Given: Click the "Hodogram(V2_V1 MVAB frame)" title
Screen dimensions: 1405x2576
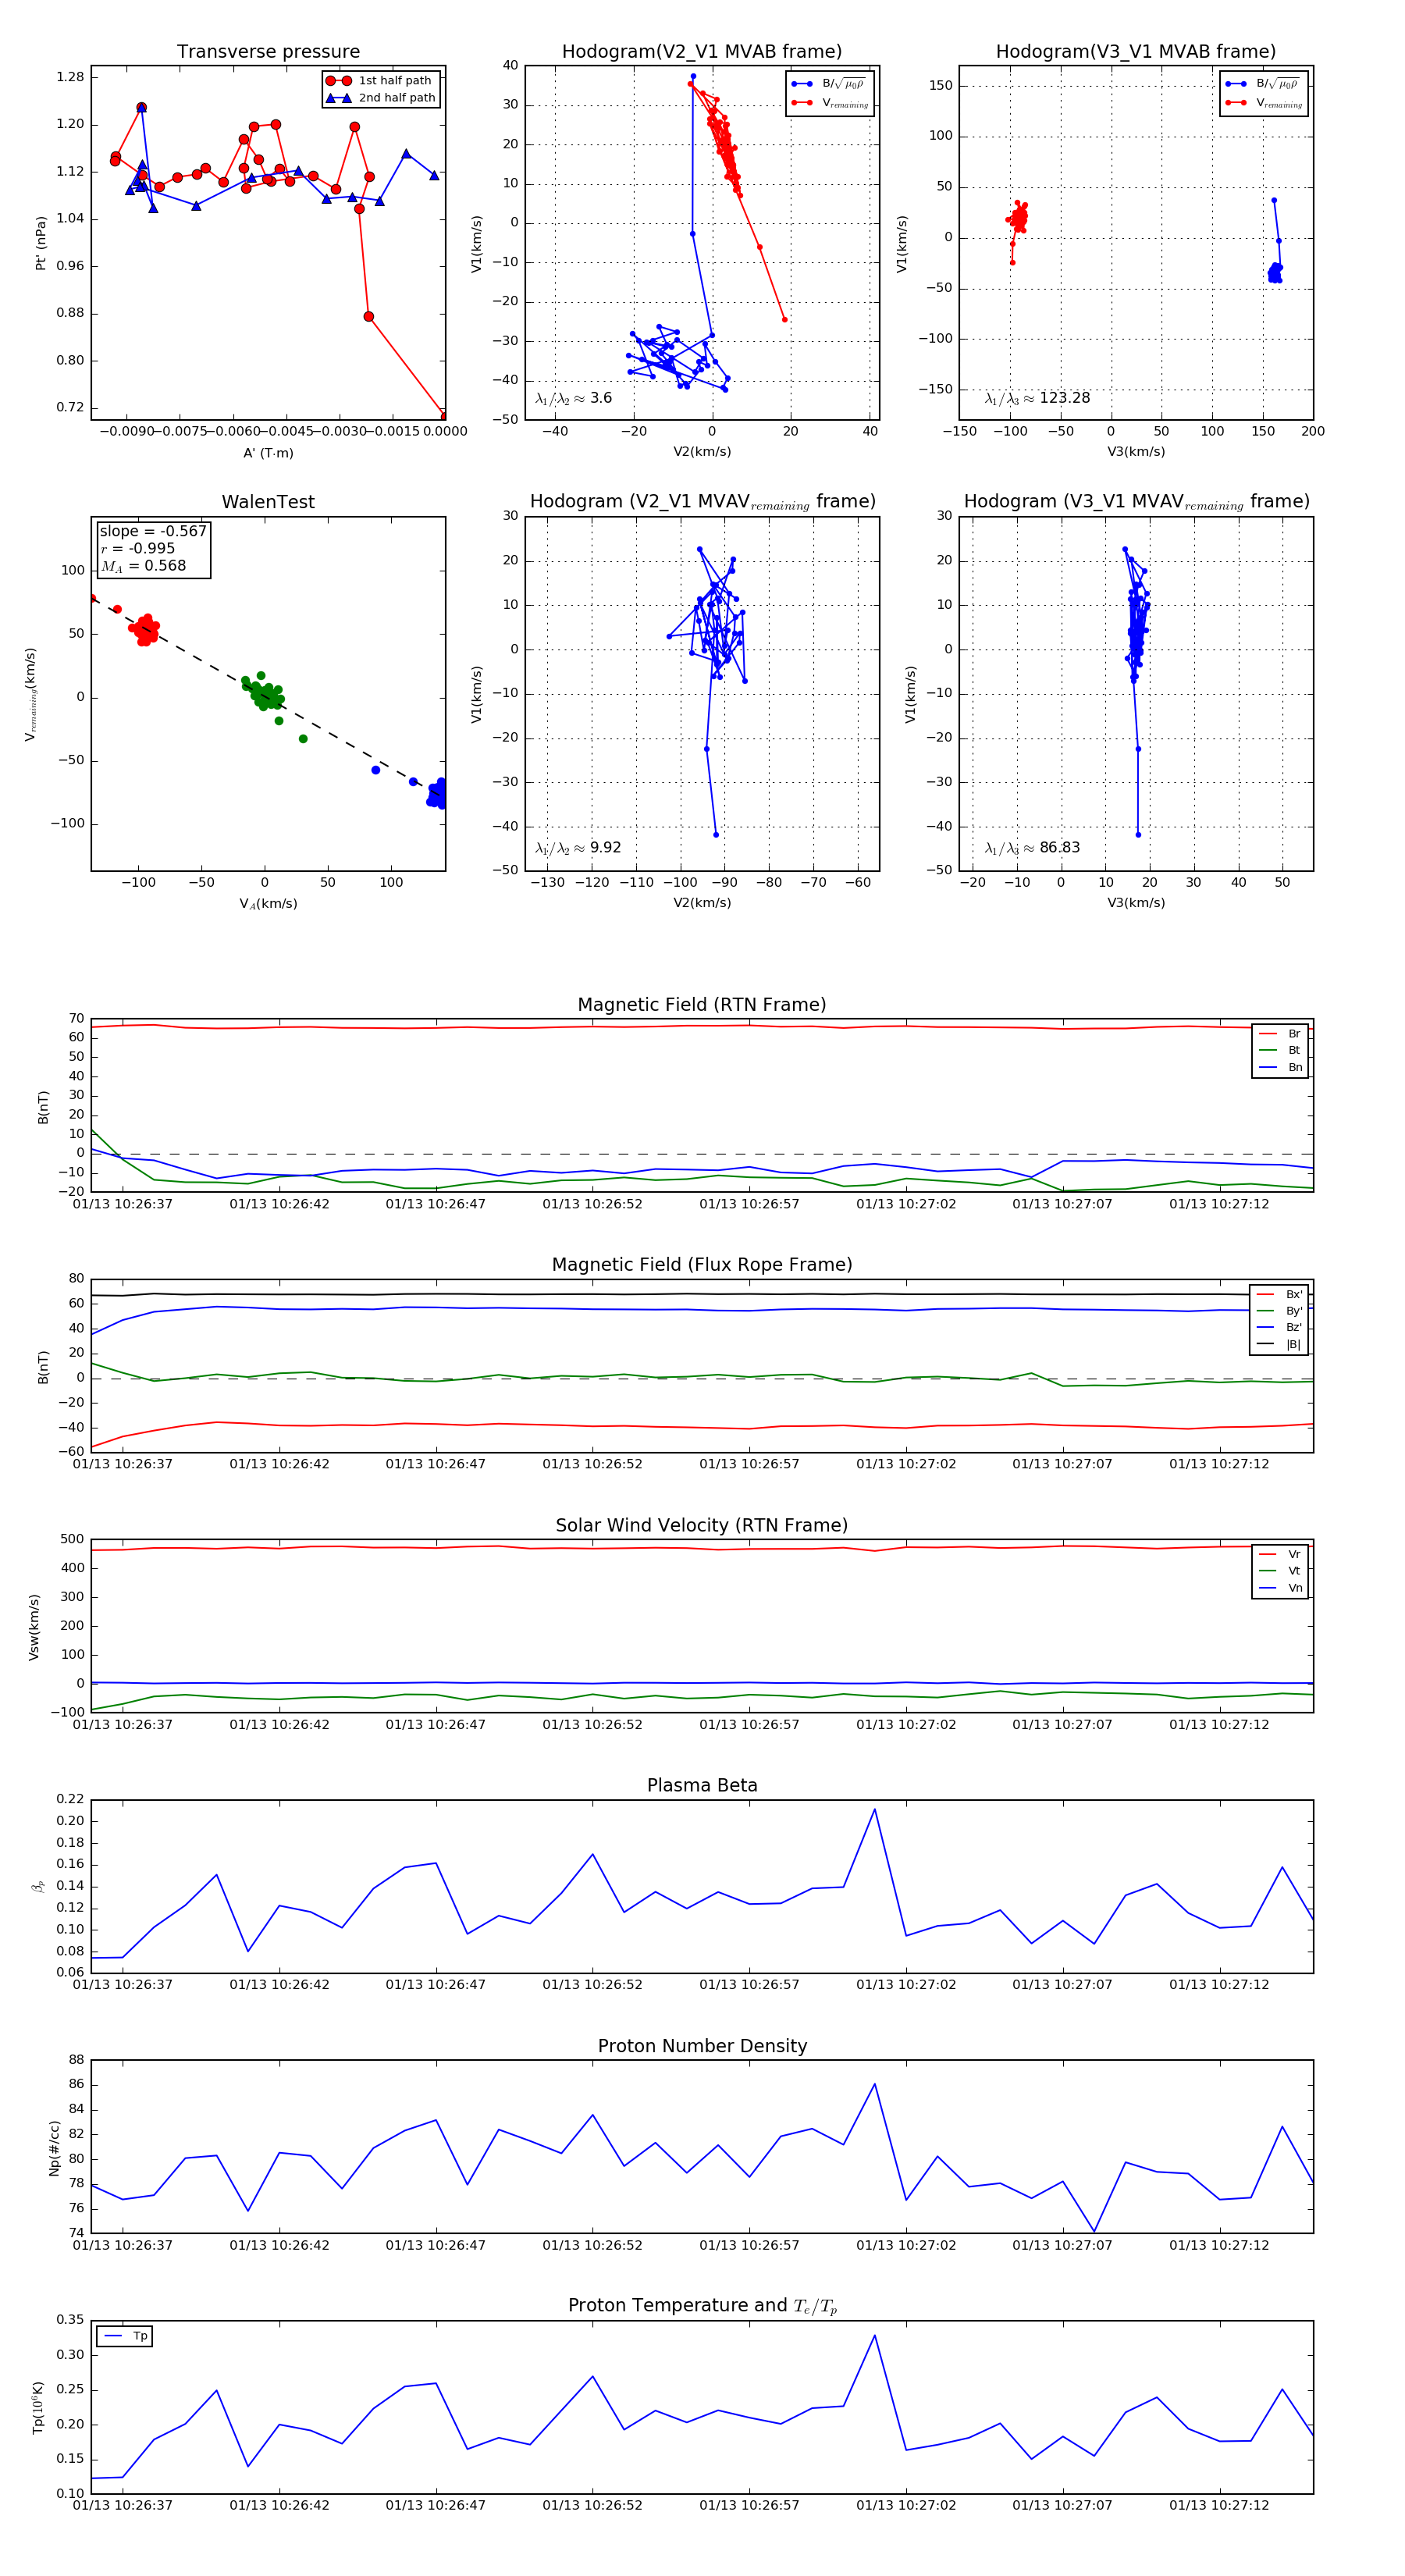Looking at the screenshot, I should pos(702,51).
